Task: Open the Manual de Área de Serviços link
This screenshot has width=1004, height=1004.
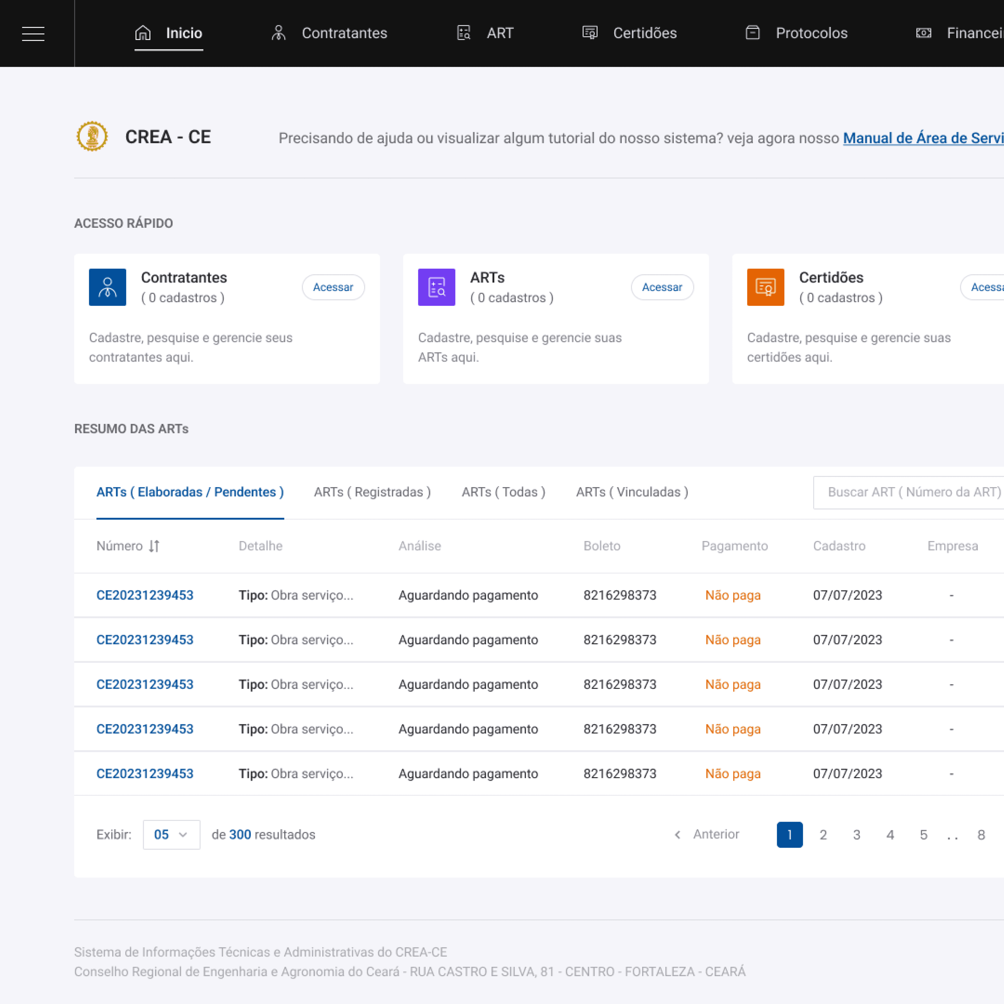Action: pos(923,138)
